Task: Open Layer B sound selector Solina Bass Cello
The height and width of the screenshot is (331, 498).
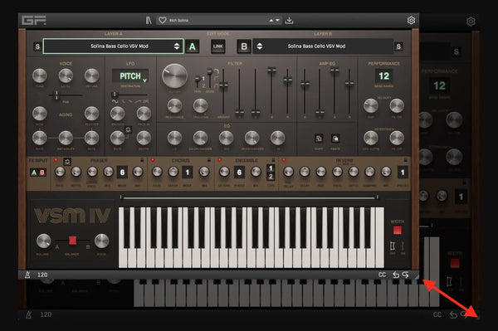Action: (x=323, y=46)
